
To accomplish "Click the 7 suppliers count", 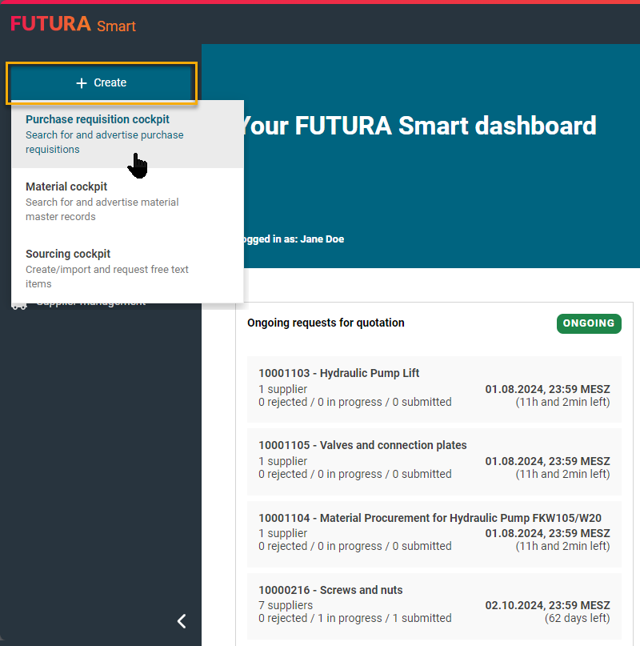I will [x=286, y=605].
